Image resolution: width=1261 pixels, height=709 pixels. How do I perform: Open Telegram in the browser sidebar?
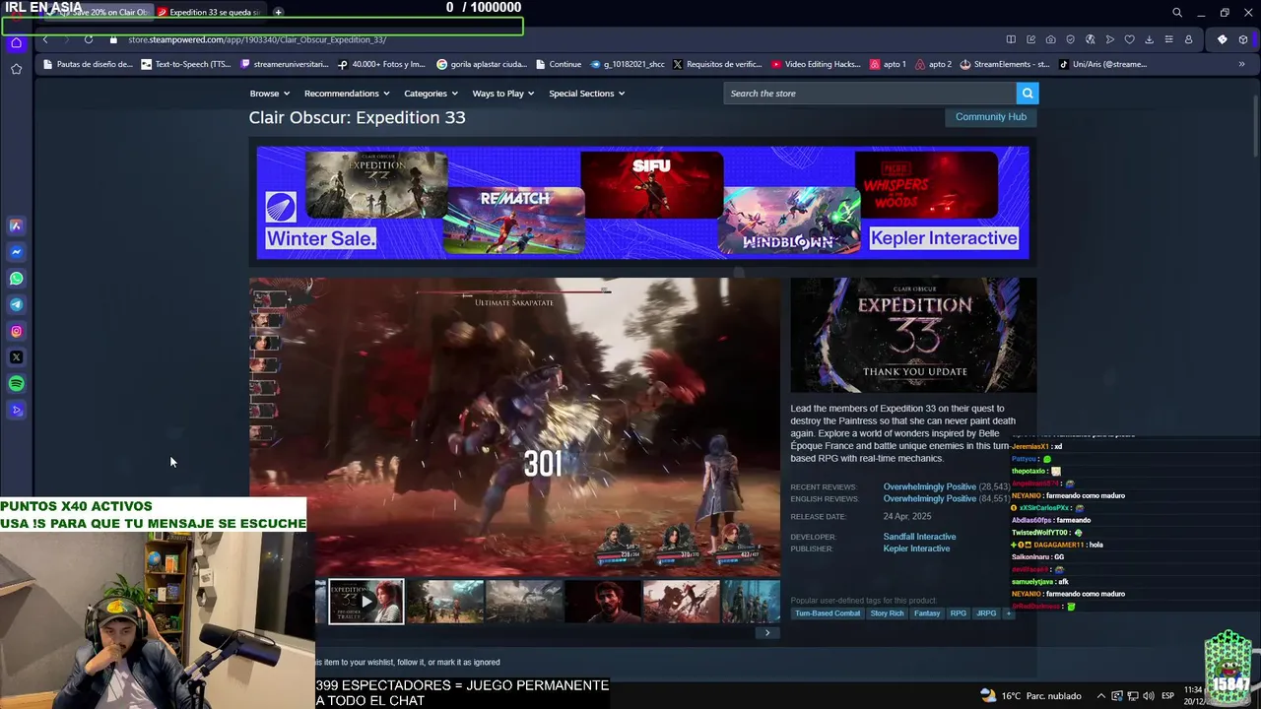(16, 305)
